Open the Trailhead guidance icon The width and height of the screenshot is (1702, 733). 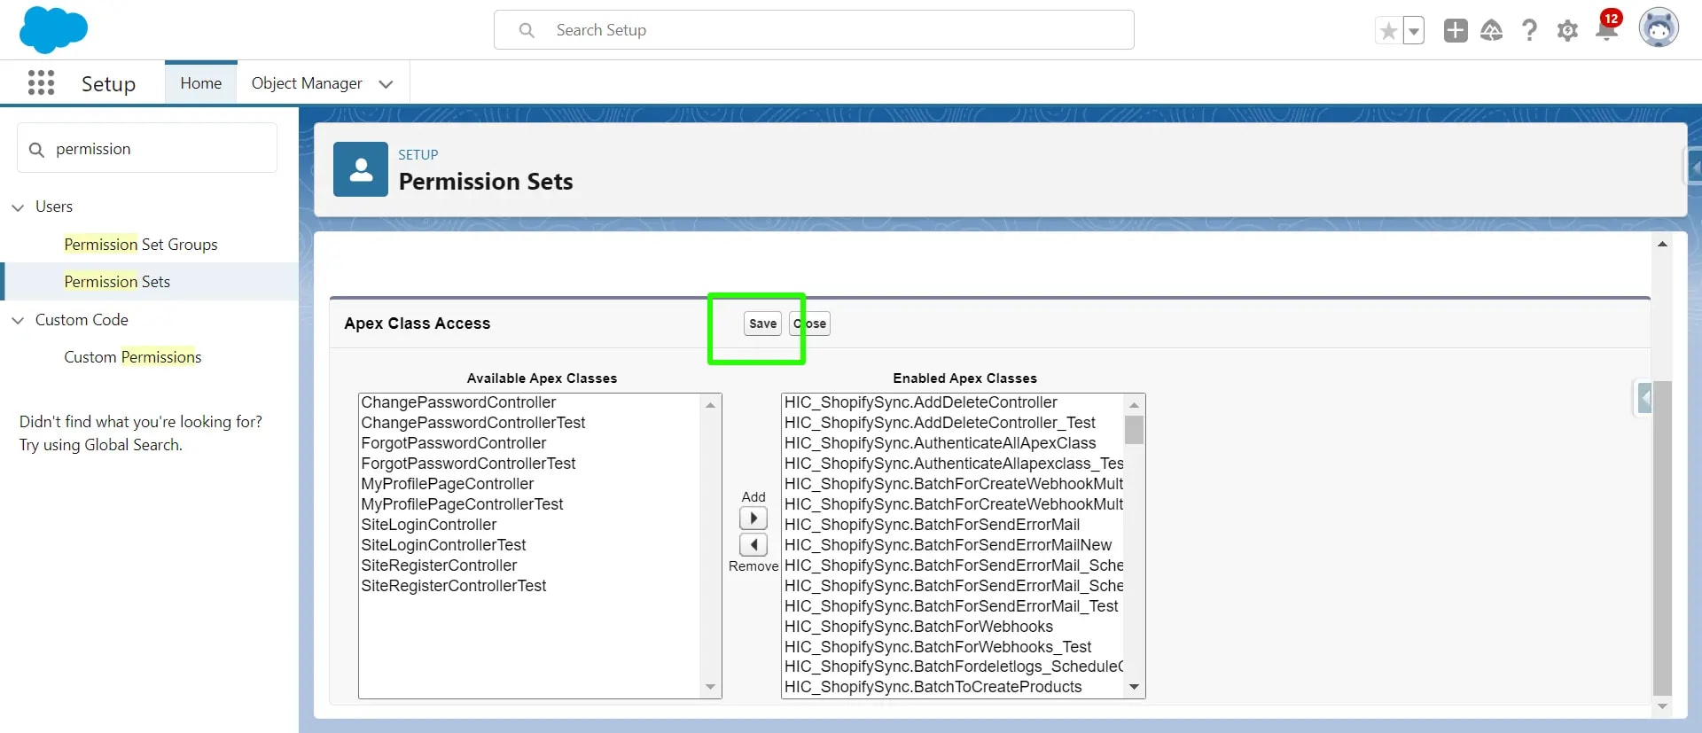click(1492, 31)
